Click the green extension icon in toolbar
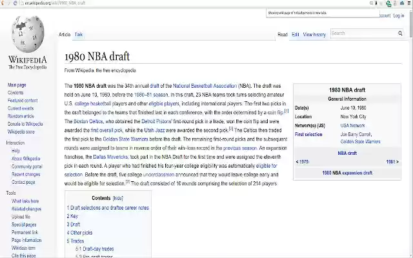 [388, 3]
